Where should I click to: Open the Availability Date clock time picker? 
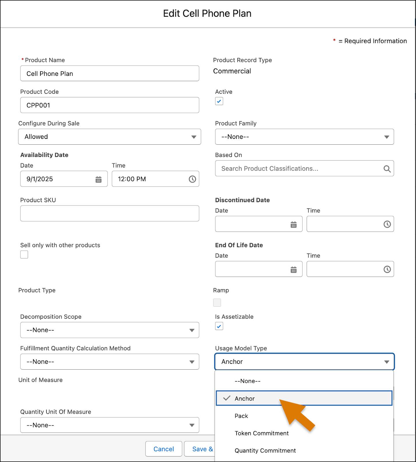click(x=192, y=179)
